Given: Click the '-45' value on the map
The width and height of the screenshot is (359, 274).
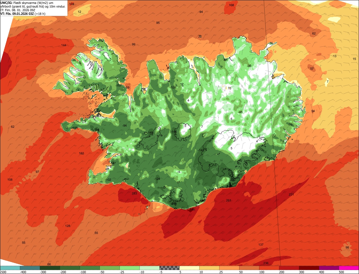Looking at the screenshot, I should coord(240,112).
